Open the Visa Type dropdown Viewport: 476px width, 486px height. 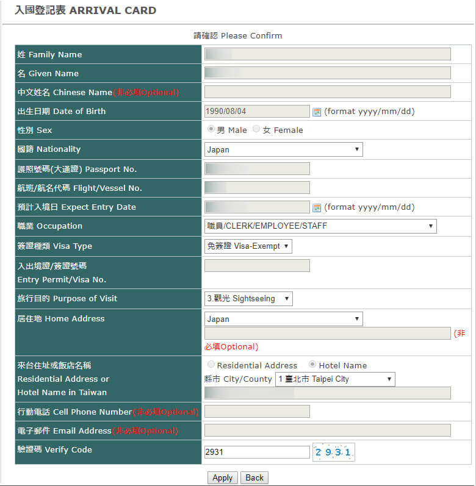click(248, 246)
